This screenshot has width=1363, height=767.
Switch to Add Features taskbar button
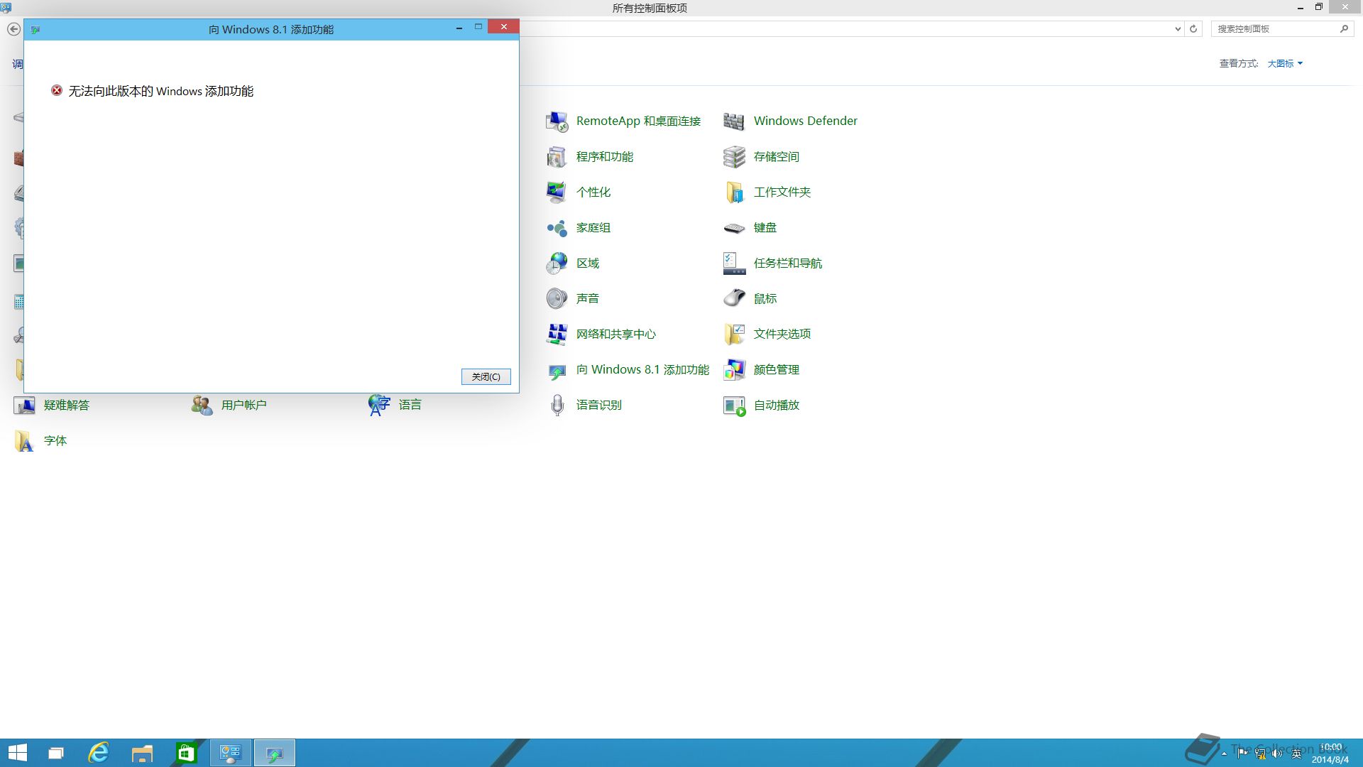(x=275, y=753)
